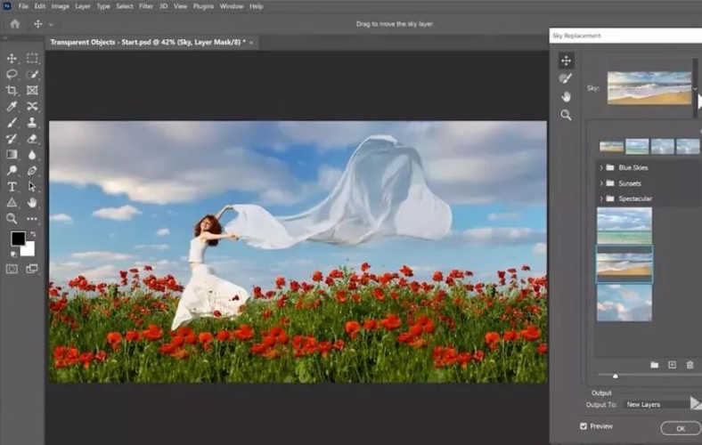Open the Edit Toolbar three-dots menu

pos(32,219)
